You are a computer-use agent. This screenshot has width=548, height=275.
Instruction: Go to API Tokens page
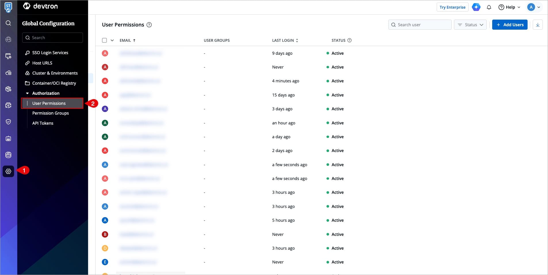coord(43,123)
